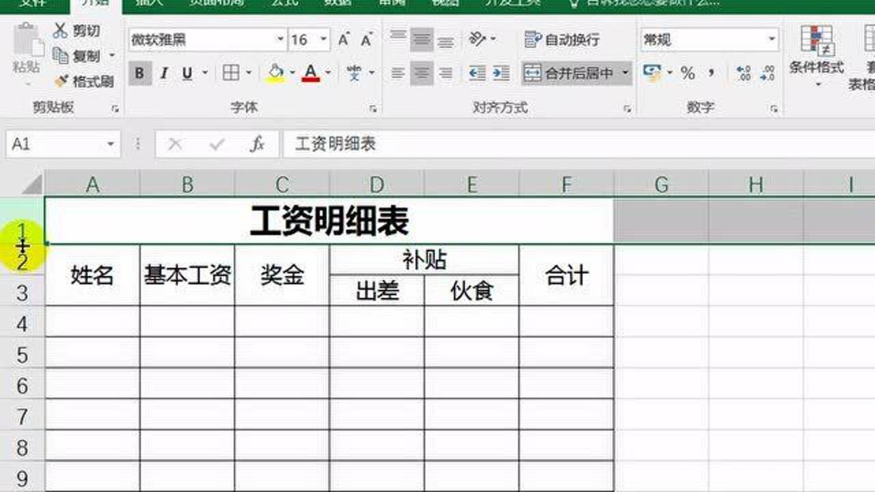Image resolution: width=875 pixels, height=492 pixels.
Task: Toggle Merge & Center (合并后居中)
Action: click(x=569, y=72)
